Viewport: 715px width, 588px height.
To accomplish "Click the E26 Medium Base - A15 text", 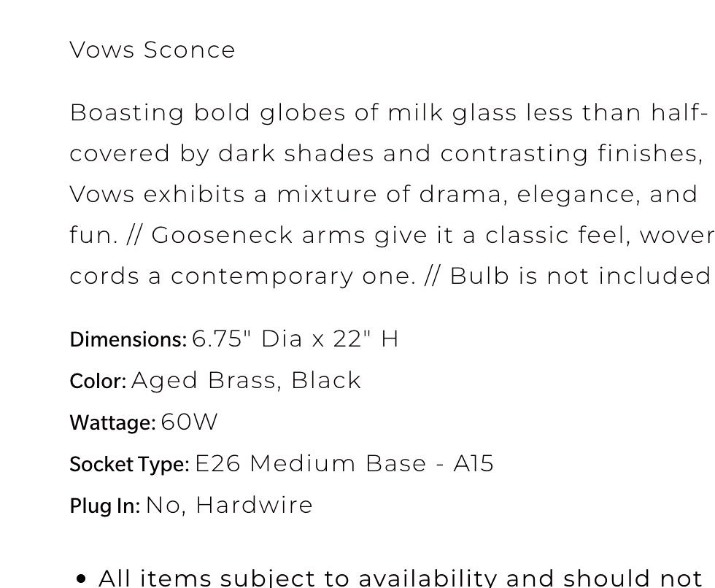I will tap(344, 463).
